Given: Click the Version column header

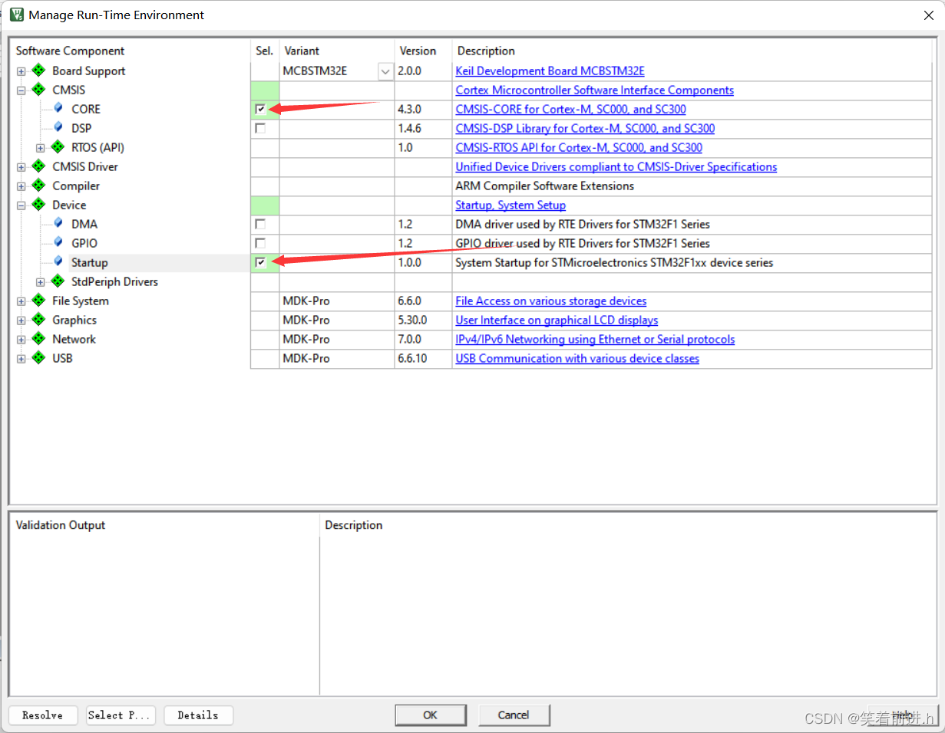Looking at the screenshot, I should click(x=418, y=51).
